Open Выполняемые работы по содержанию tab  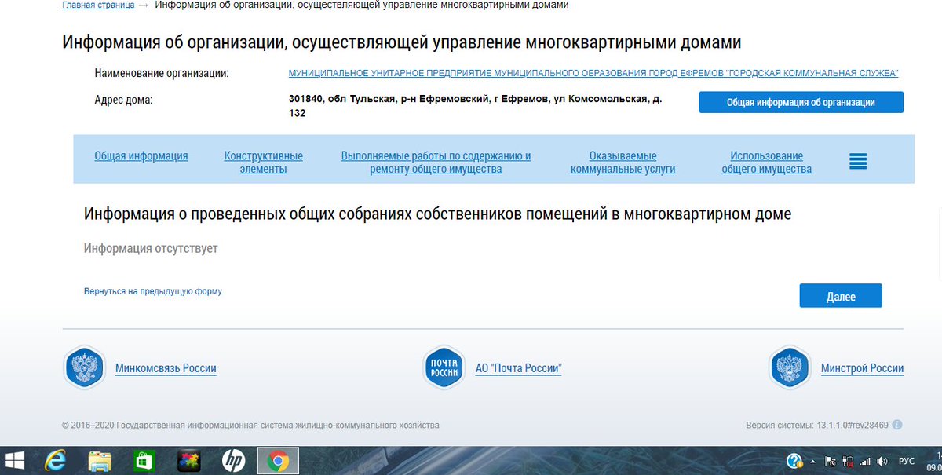436,163
